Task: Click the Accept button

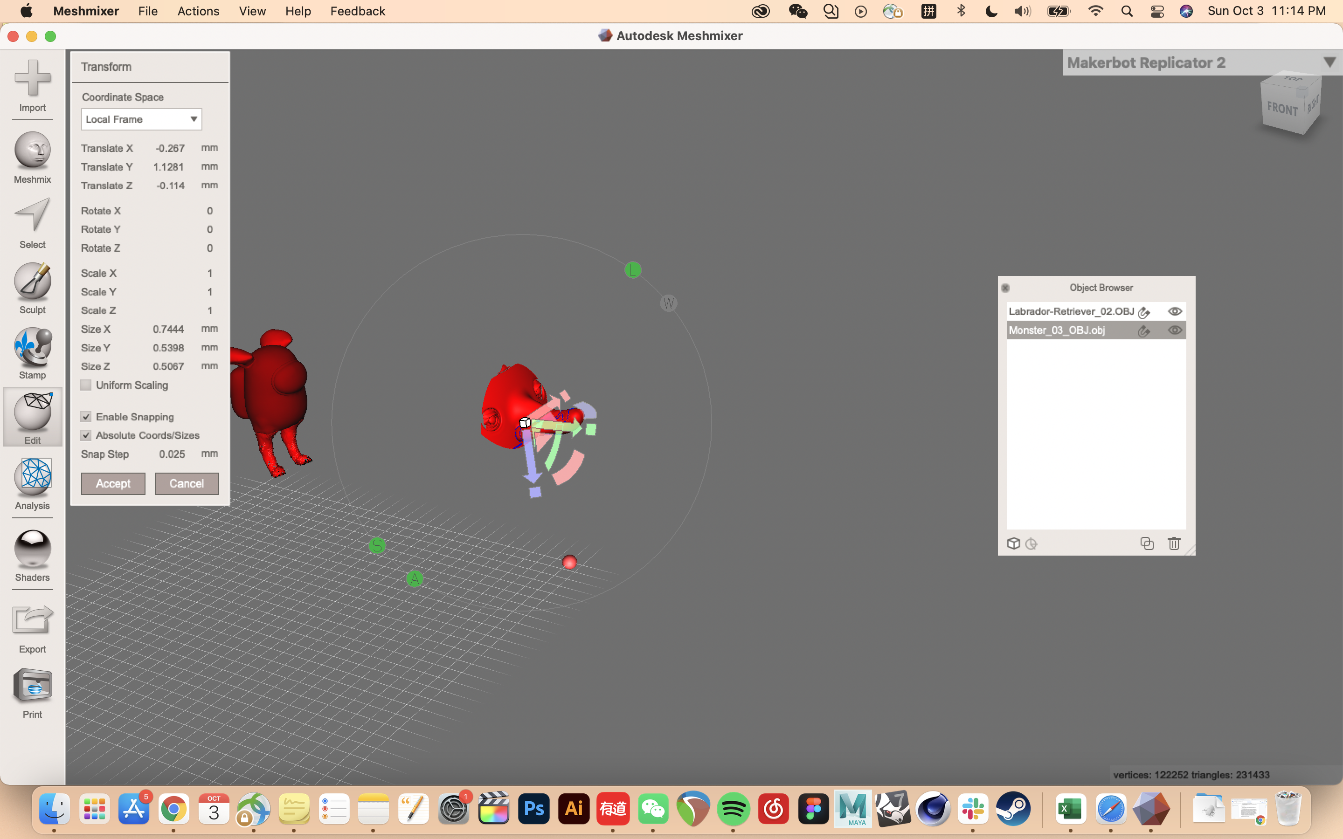Action: [x=113, y=483]
